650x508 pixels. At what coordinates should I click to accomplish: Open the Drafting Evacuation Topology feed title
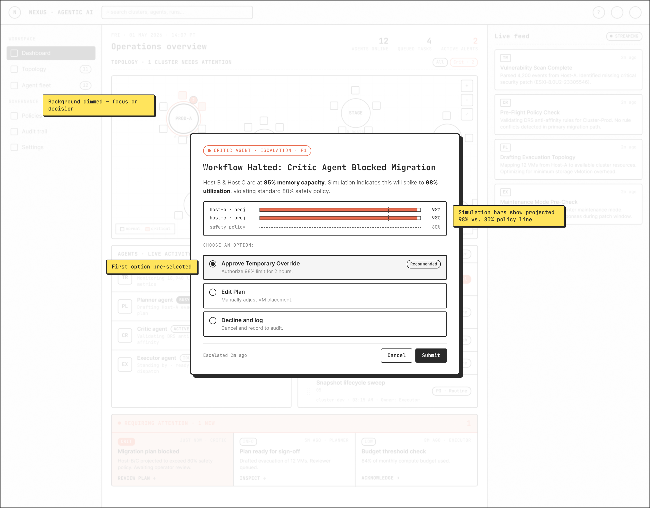[x=538, y=157]
